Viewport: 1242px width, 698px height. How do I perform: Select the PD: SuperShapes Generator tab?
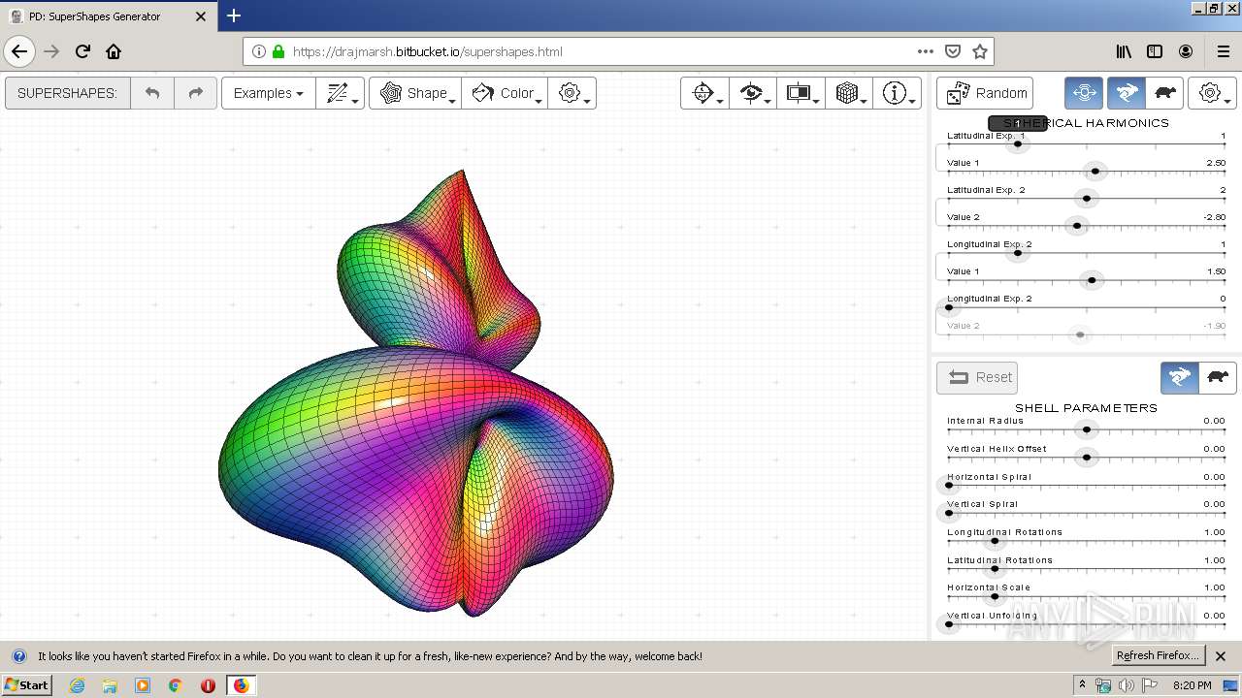108,16
